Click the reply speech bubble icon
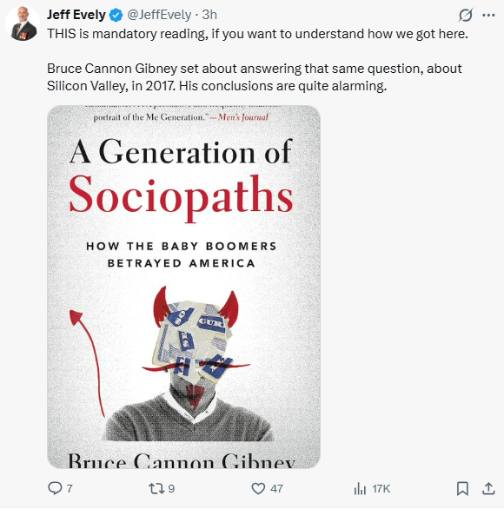Viewport: 504px width, 509px height. [55, 488]
